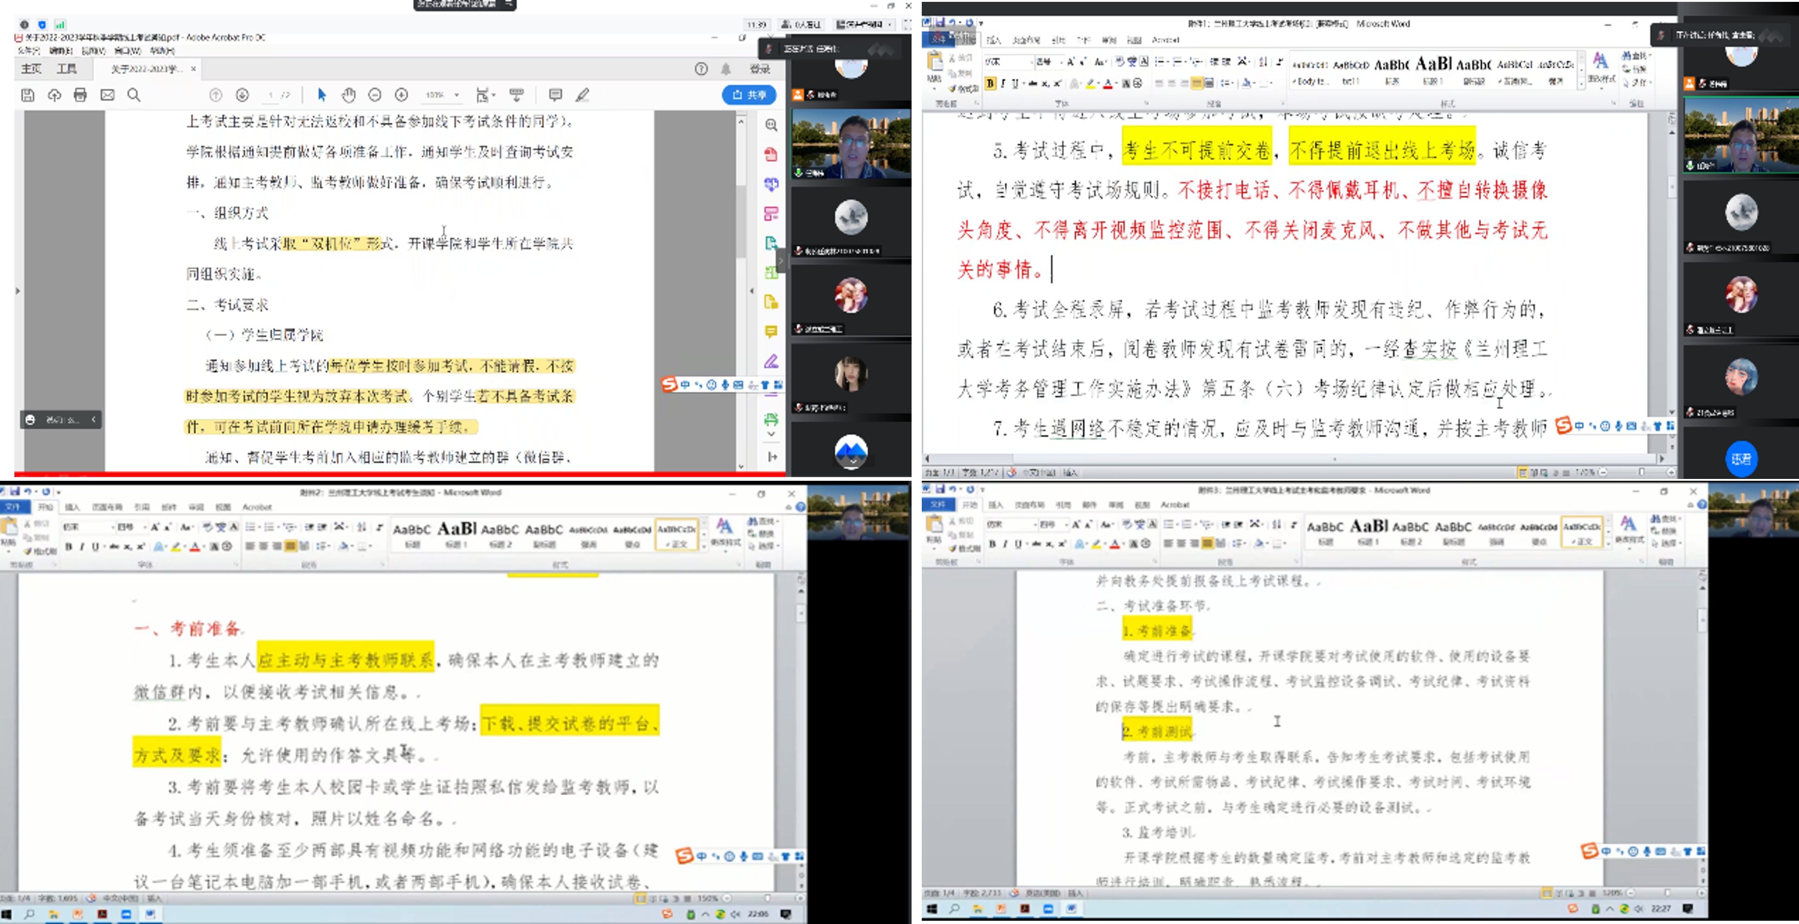The height and width of the screenshot is (924, 1799).
Task: Toggle Italic in the 附件2 Word window
Action: [82, 547]
